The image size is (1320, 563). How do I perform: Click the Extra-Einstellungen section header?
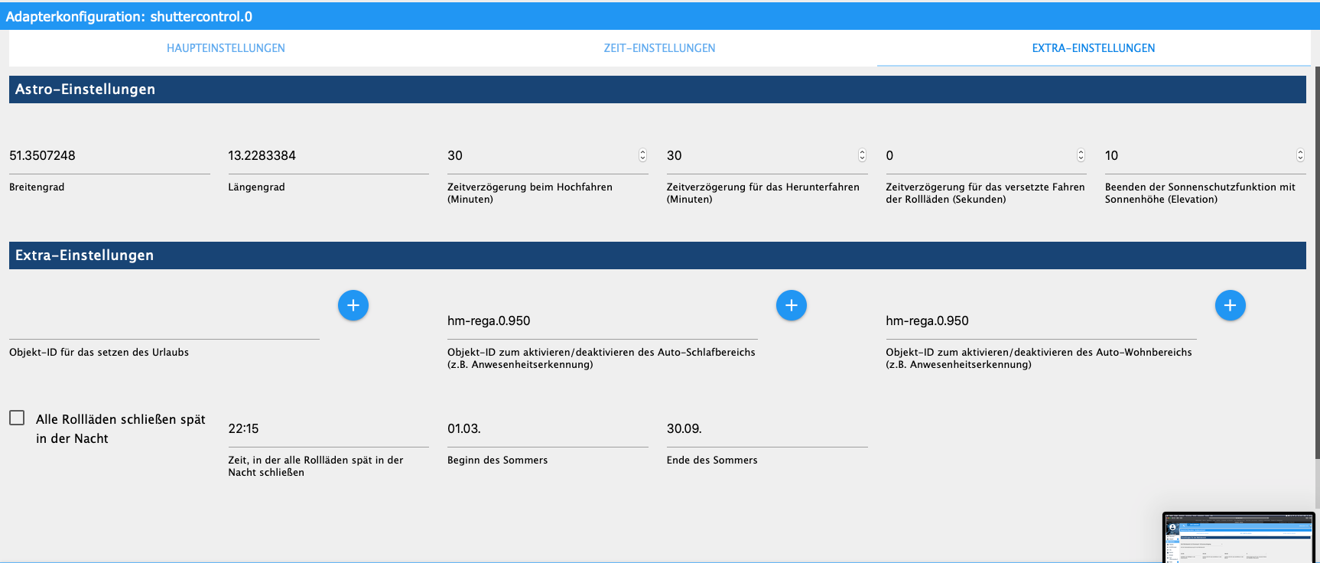click(x=658, y=255)
